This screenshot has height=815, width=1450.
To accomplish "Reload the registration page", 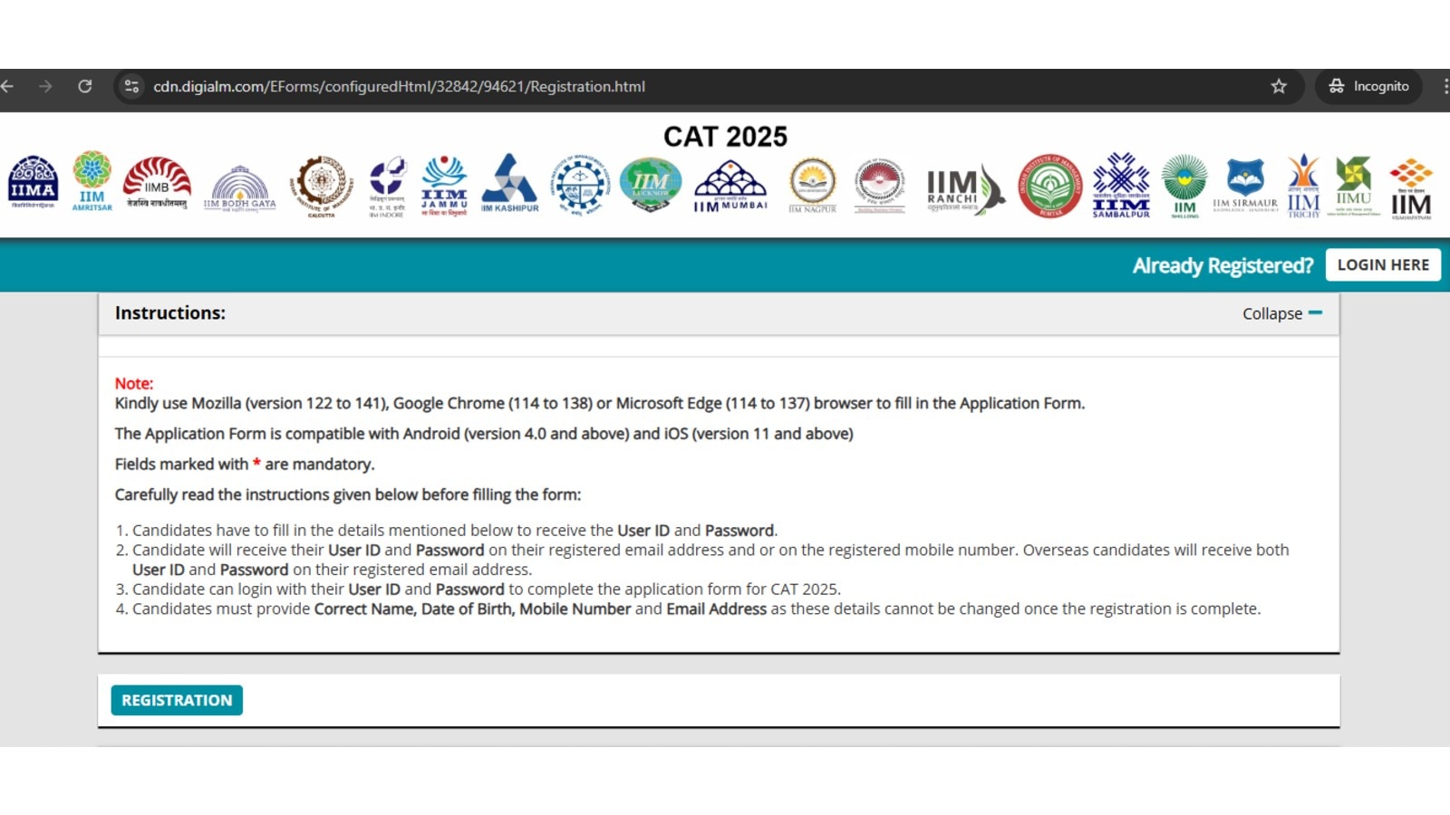I will pyautogui.click(x=86, y=87).
